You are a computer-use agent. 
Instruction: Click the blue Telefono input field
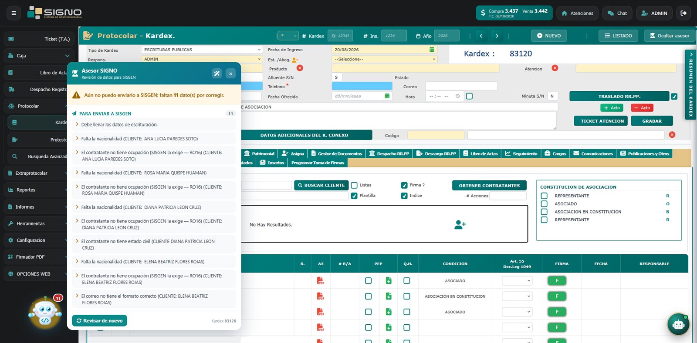(x=362, y=87)
